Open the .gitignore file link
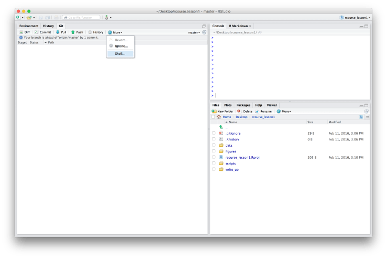The width and height of the screenshot is (387, 258). [233, 133]
